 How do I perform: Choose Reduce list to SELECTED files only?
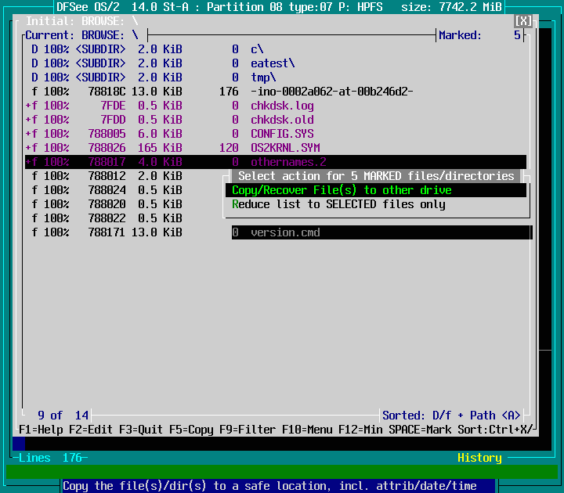tap(338, 204)
